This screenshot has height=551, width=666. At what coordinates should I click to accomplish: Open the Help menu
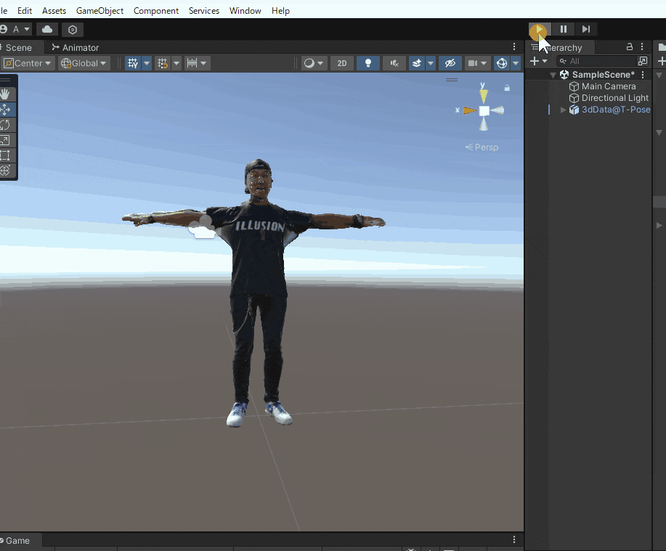(x=280, y=11)
